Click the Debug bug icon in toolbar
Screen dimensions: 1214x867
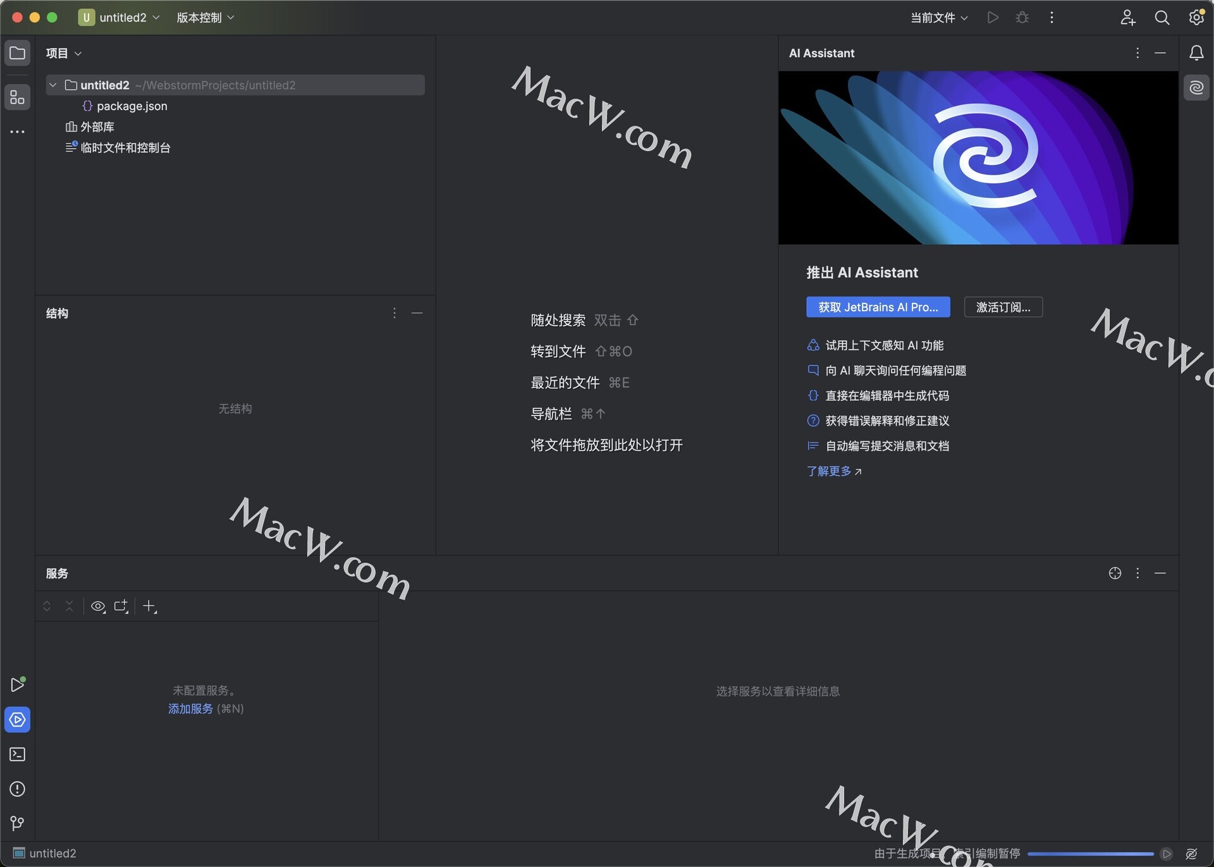coord(1022,18)
